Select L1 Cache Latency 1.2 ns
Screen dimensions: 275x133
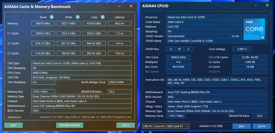[120, 33]
